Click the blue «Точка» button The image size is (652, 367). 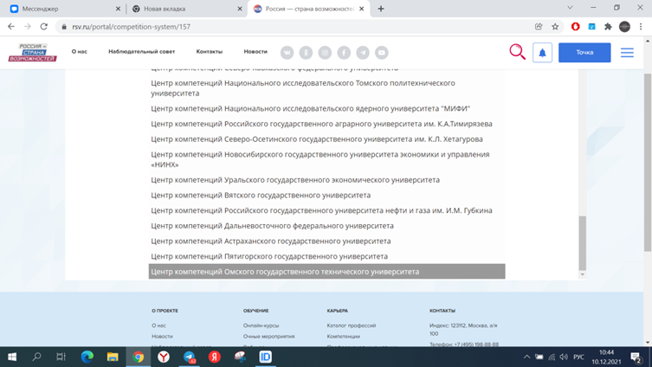584,53
